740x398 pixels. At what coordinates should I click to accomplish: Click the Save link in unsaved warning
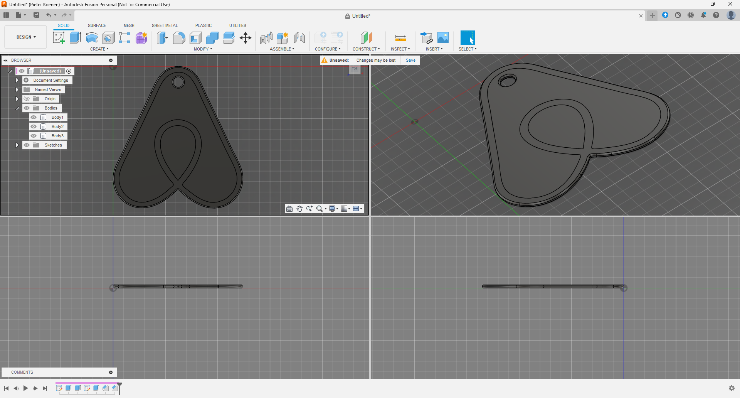(410, 60)
